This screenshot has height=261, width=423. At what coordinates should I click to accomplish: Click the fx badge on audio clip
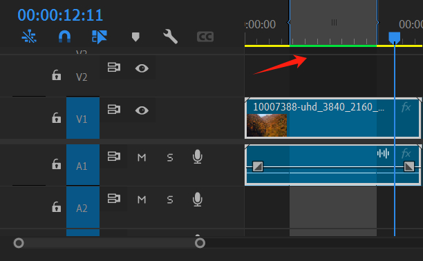[x=406, y=153]
